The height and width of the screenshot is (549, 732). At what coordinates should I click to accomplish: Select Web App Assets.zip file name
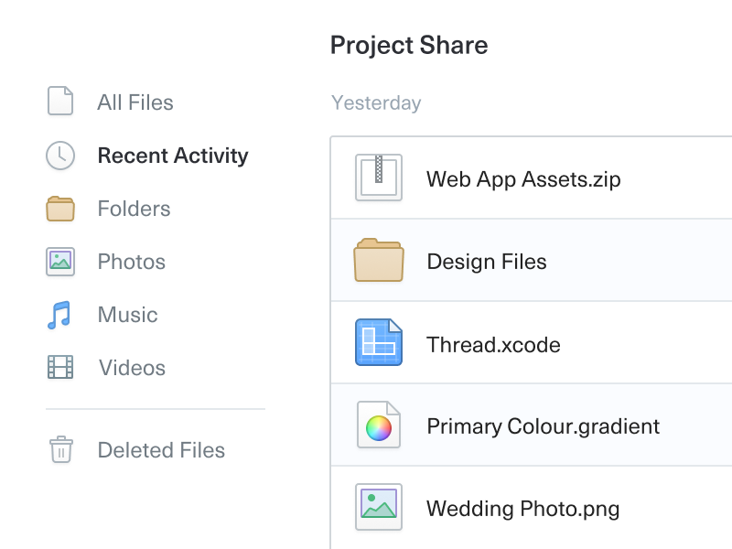pos(523,179)
